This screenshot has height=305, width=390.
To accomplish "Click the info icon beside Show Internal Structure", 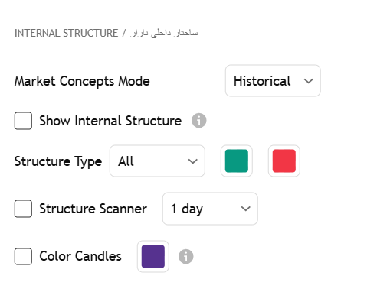I will pos(199,121).
